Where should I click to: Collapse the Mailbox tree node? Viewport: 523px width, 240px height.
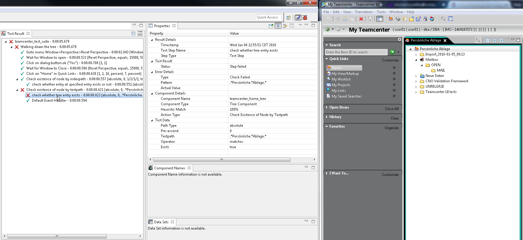tap(416, 60)
